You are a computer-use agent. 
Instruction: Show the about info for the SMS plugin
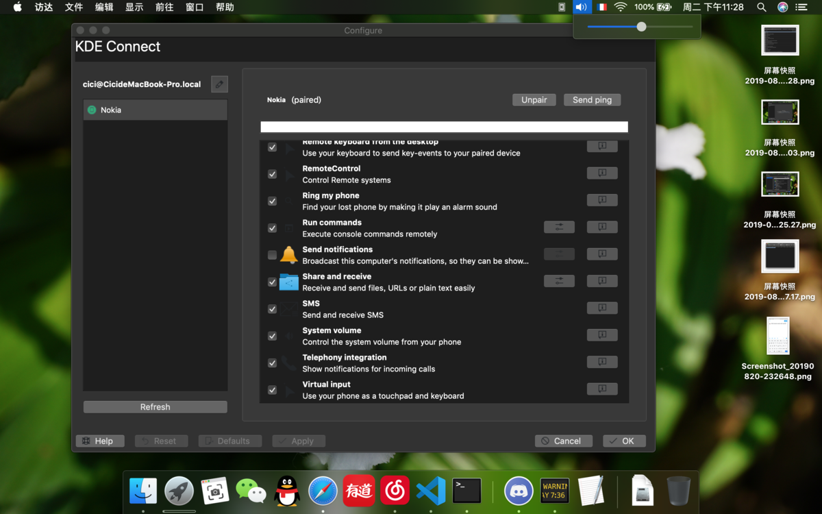(x=602, y=308)
